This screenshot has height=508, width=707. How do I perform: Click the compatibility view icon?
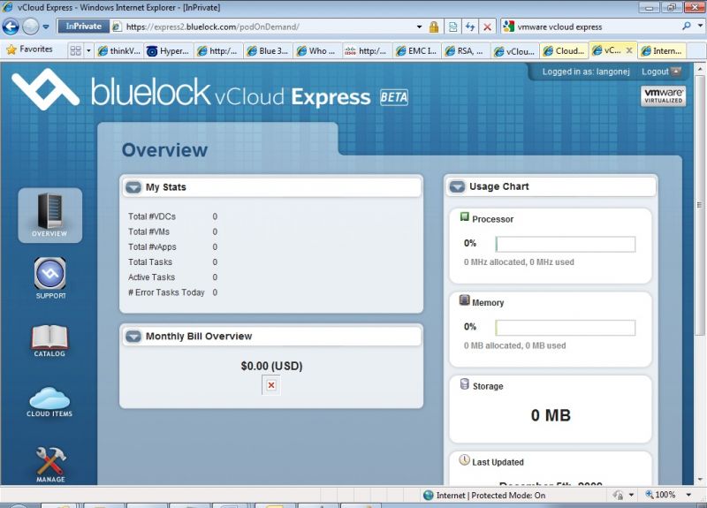point(452,27)
